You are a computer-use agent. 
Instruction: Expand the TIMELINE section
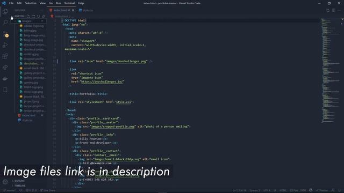coord(20,186)
